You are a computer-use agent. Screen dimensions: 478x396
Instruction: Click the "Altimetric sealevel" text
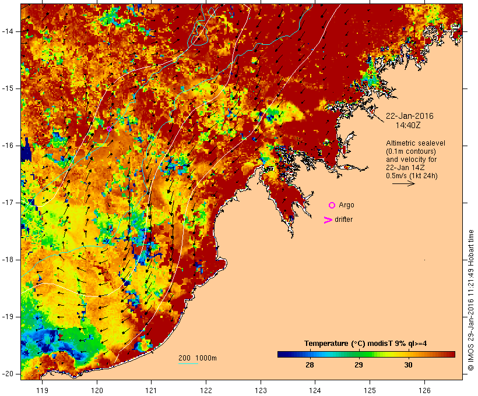pos(416,143)
